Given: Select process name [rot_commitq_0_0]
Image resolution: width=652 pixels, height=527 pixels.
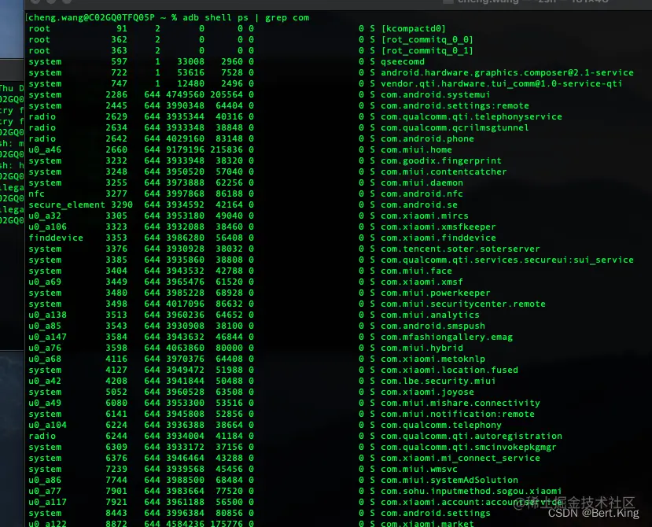Looking at the screenshot, I should 426,40.
